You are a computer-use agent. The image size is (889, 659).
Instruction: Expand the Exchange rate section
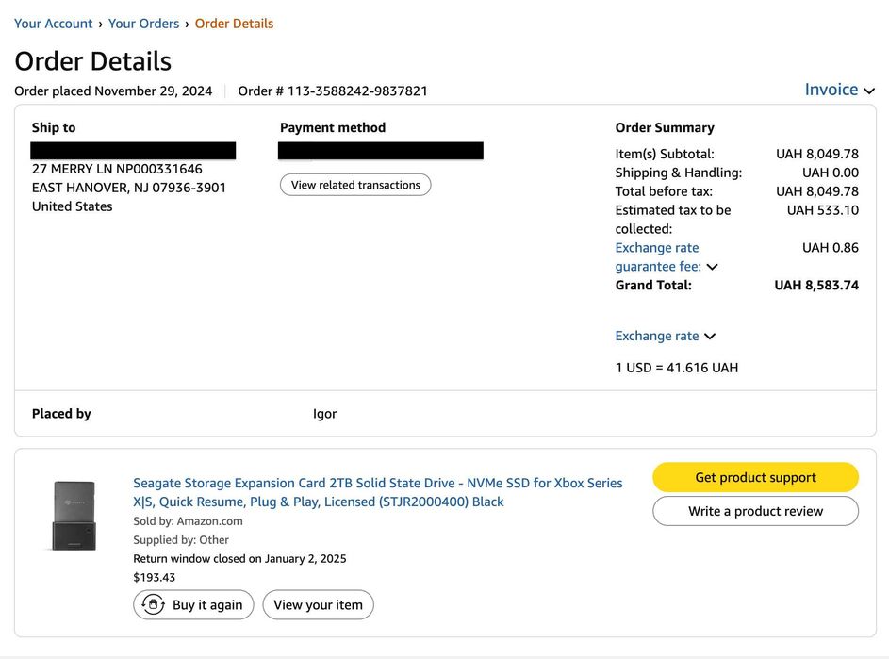point(657,336)
